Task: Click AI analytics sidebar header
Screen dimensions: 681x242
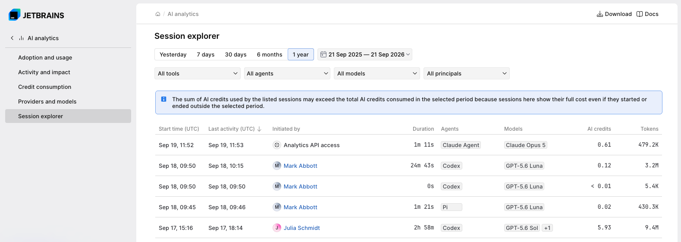Action: [x=43, y=38]
